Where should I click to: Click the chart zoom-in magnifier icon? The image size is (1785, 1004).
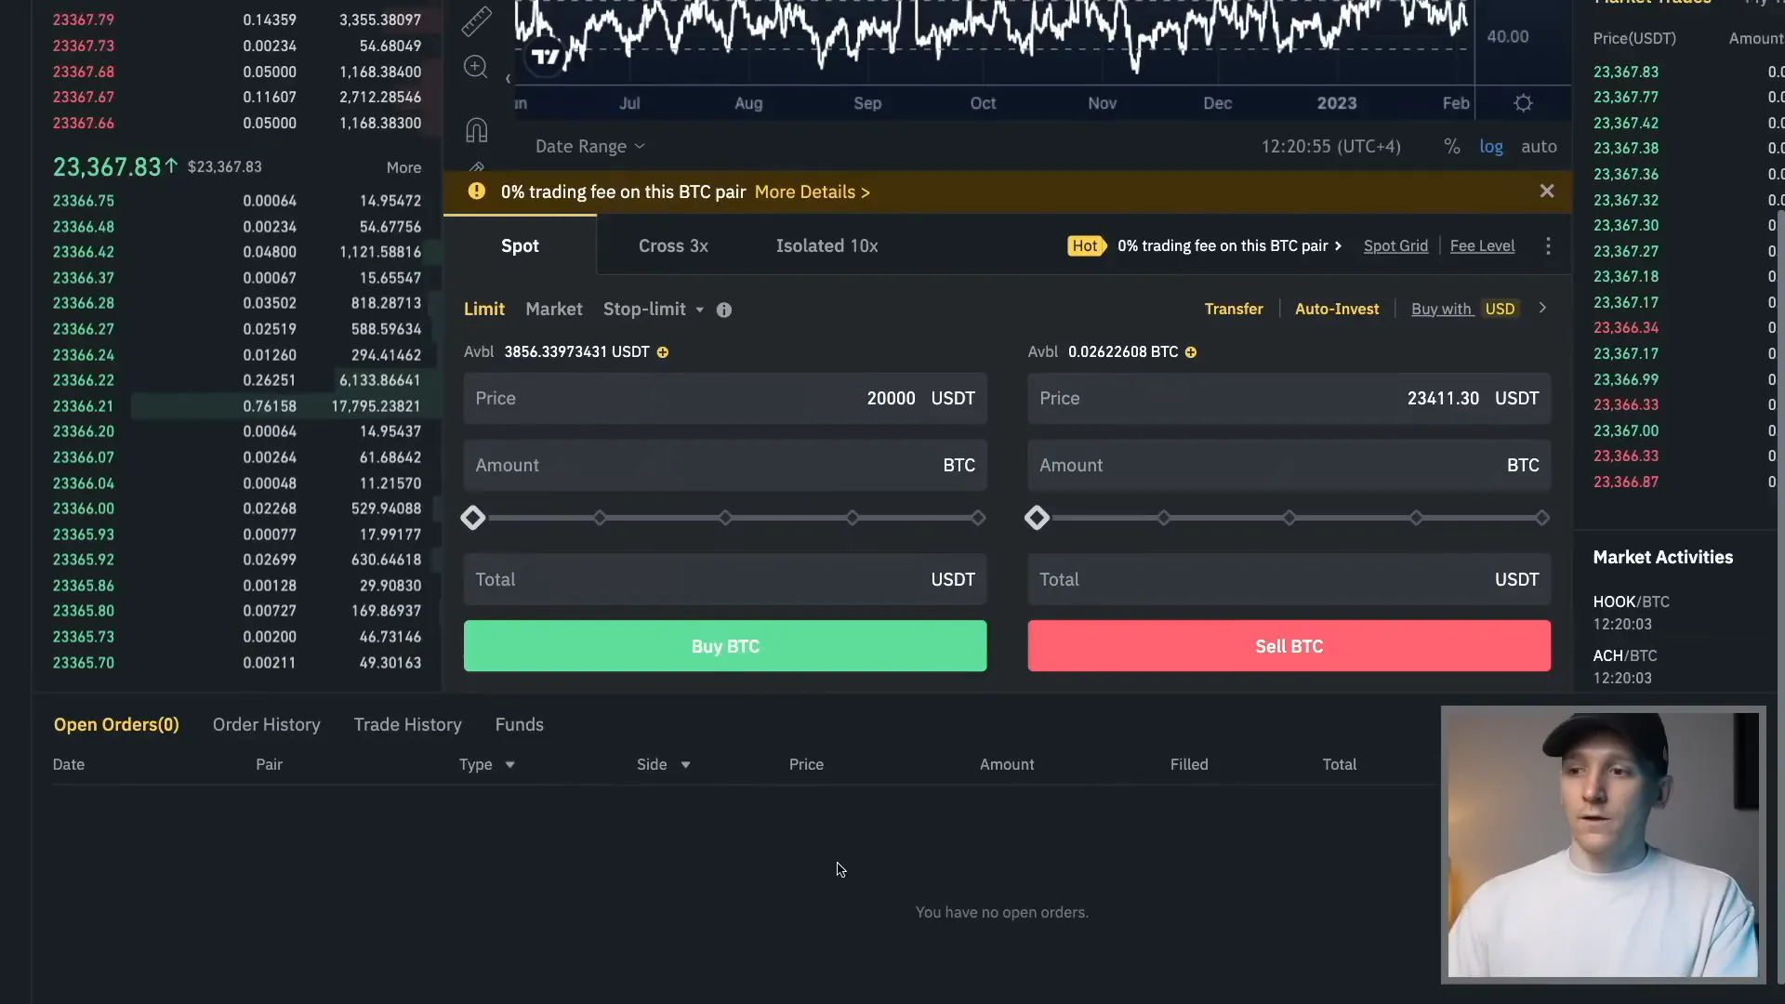click(476, 67)
